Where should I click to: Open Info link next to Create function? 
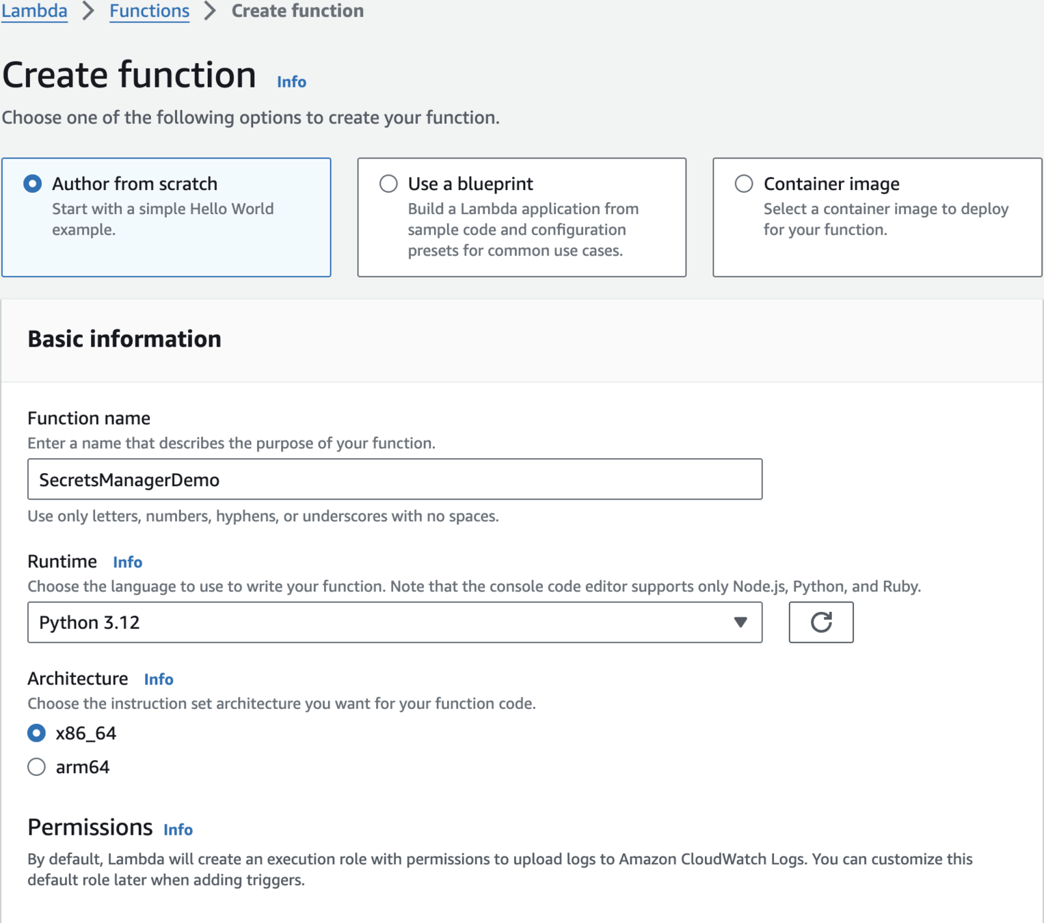tap(291, 82)
